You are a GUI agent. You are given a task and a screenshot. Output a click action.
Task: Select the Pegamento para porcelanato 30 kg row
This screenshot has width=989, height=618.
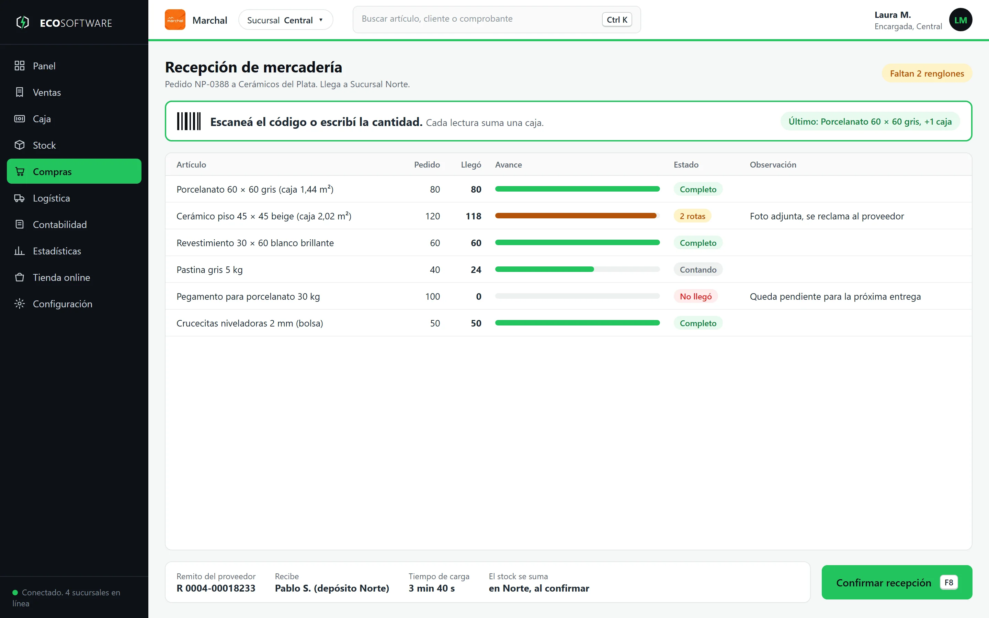tap(568, 296)
